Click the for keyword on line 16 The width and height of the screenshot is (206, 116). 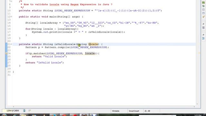point(28,29)
